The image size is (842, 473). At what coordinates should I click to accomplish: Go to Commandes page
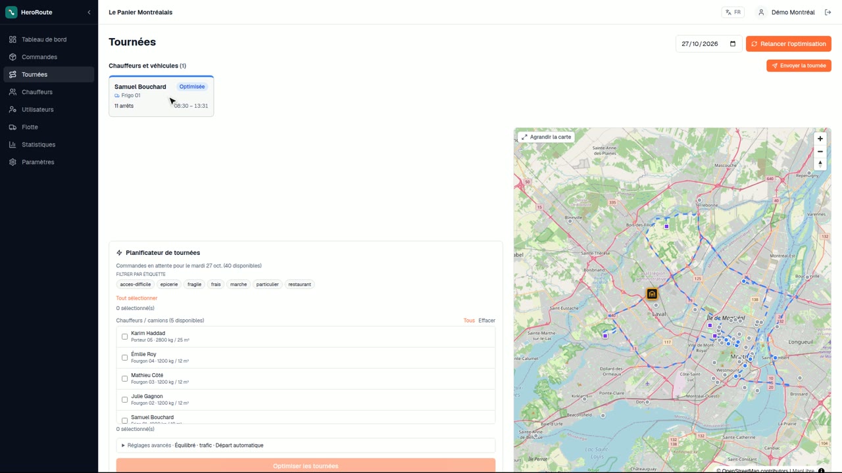point(49,57)
